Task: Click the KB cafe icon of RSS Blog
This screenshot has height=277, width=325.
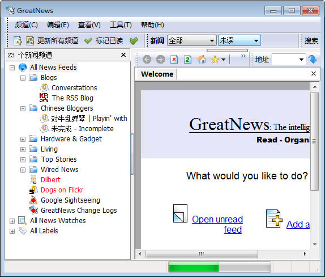Action: [44, 98]
